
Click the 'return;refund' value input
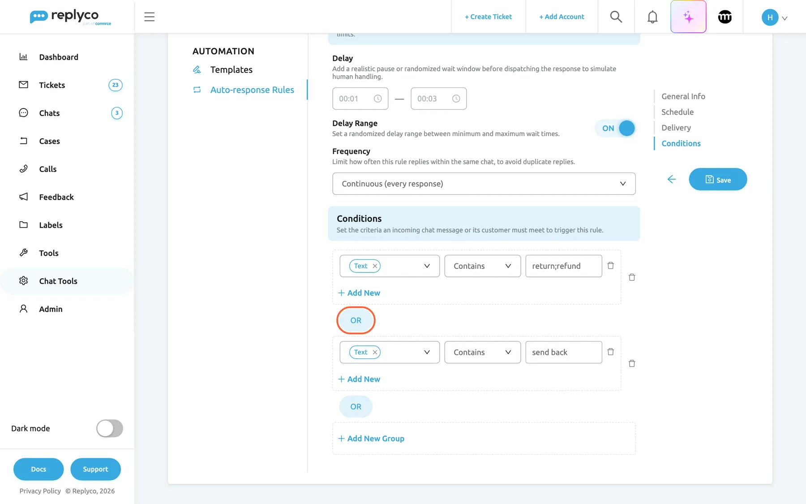tap(563, 266)
